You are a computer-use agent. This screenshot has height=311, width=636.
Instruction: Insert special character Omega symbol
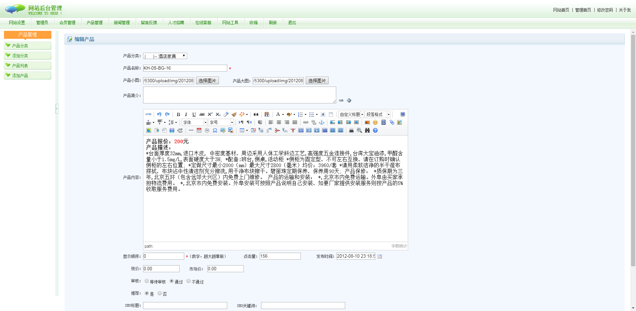pyautogui.click(x=215, y=130)
